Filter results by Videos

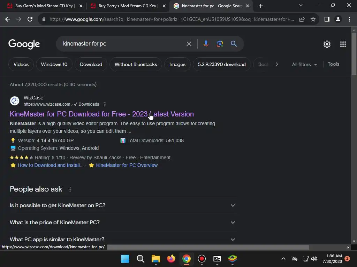pos(21,64)
